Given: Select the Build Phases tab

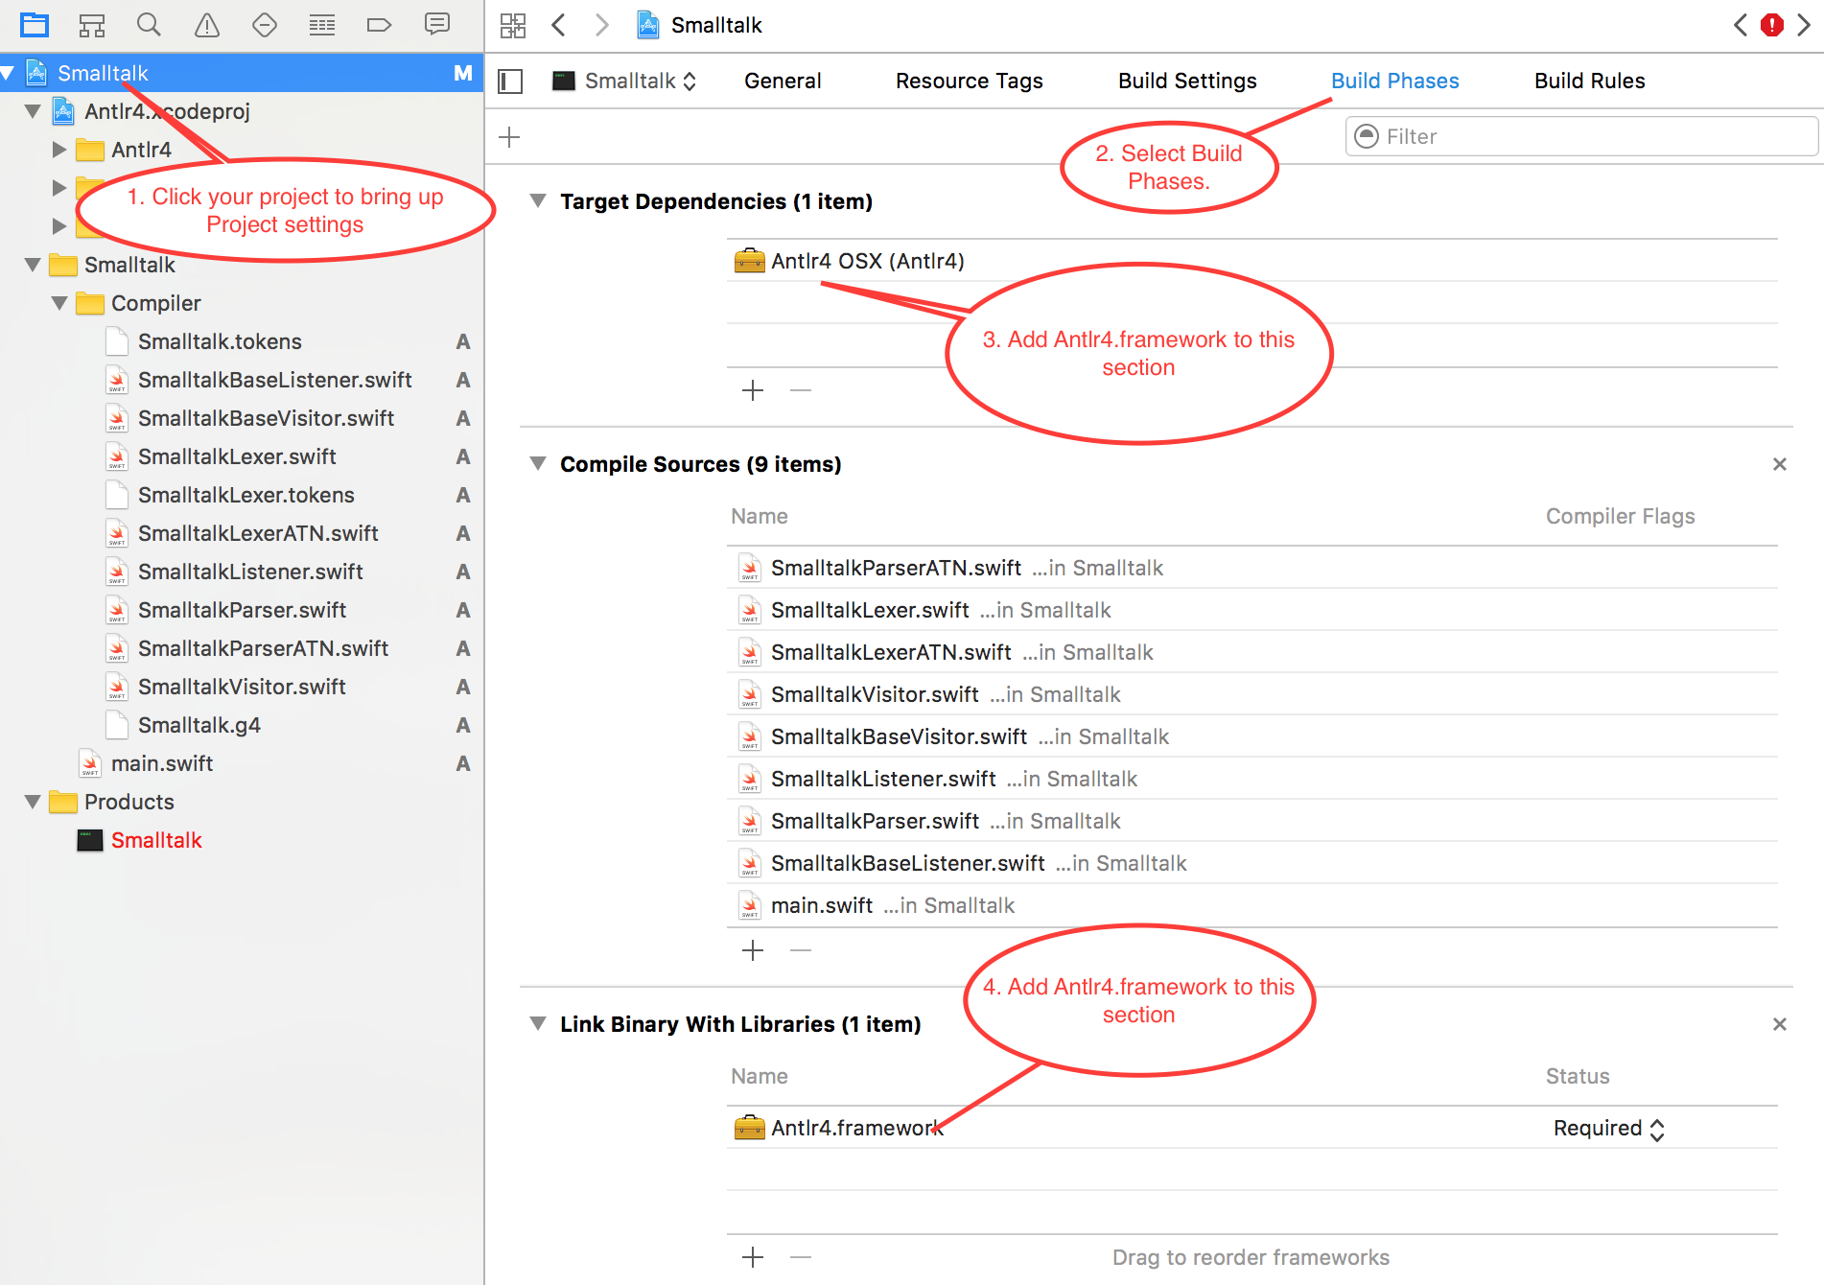Looking at the screenshot, I should point(1394,82).
